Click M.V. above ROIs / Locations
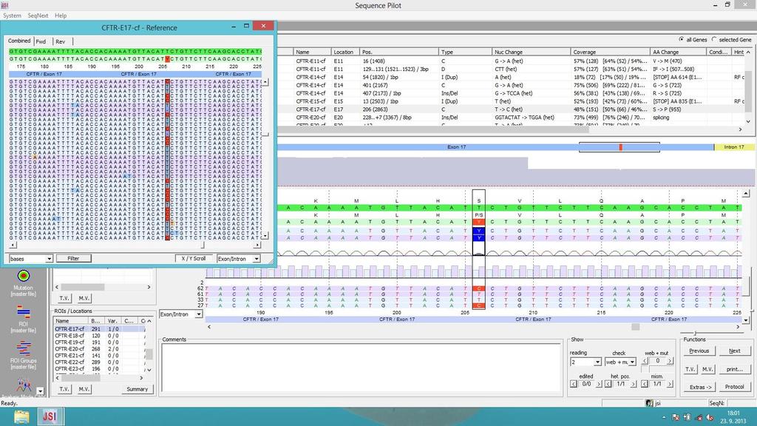The height and width of the screenshot is (426, 757). point(84,299)
